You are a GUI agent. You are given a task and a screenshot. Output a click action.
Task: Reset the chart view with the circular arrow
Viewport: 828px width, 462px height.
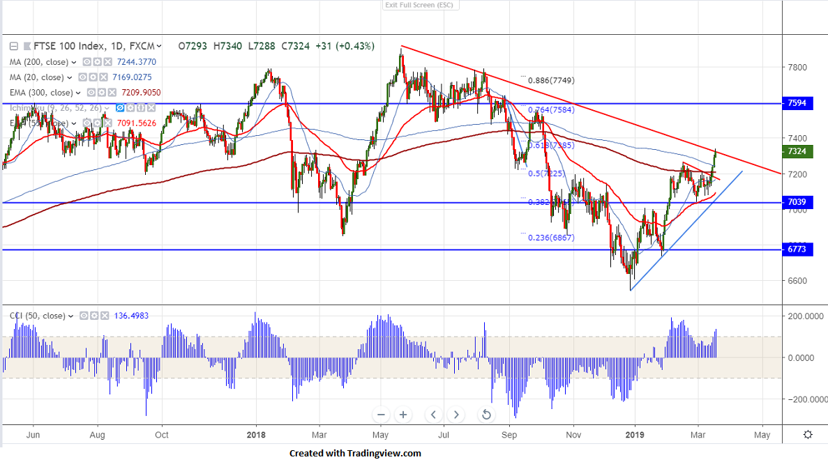coord(486,415)
